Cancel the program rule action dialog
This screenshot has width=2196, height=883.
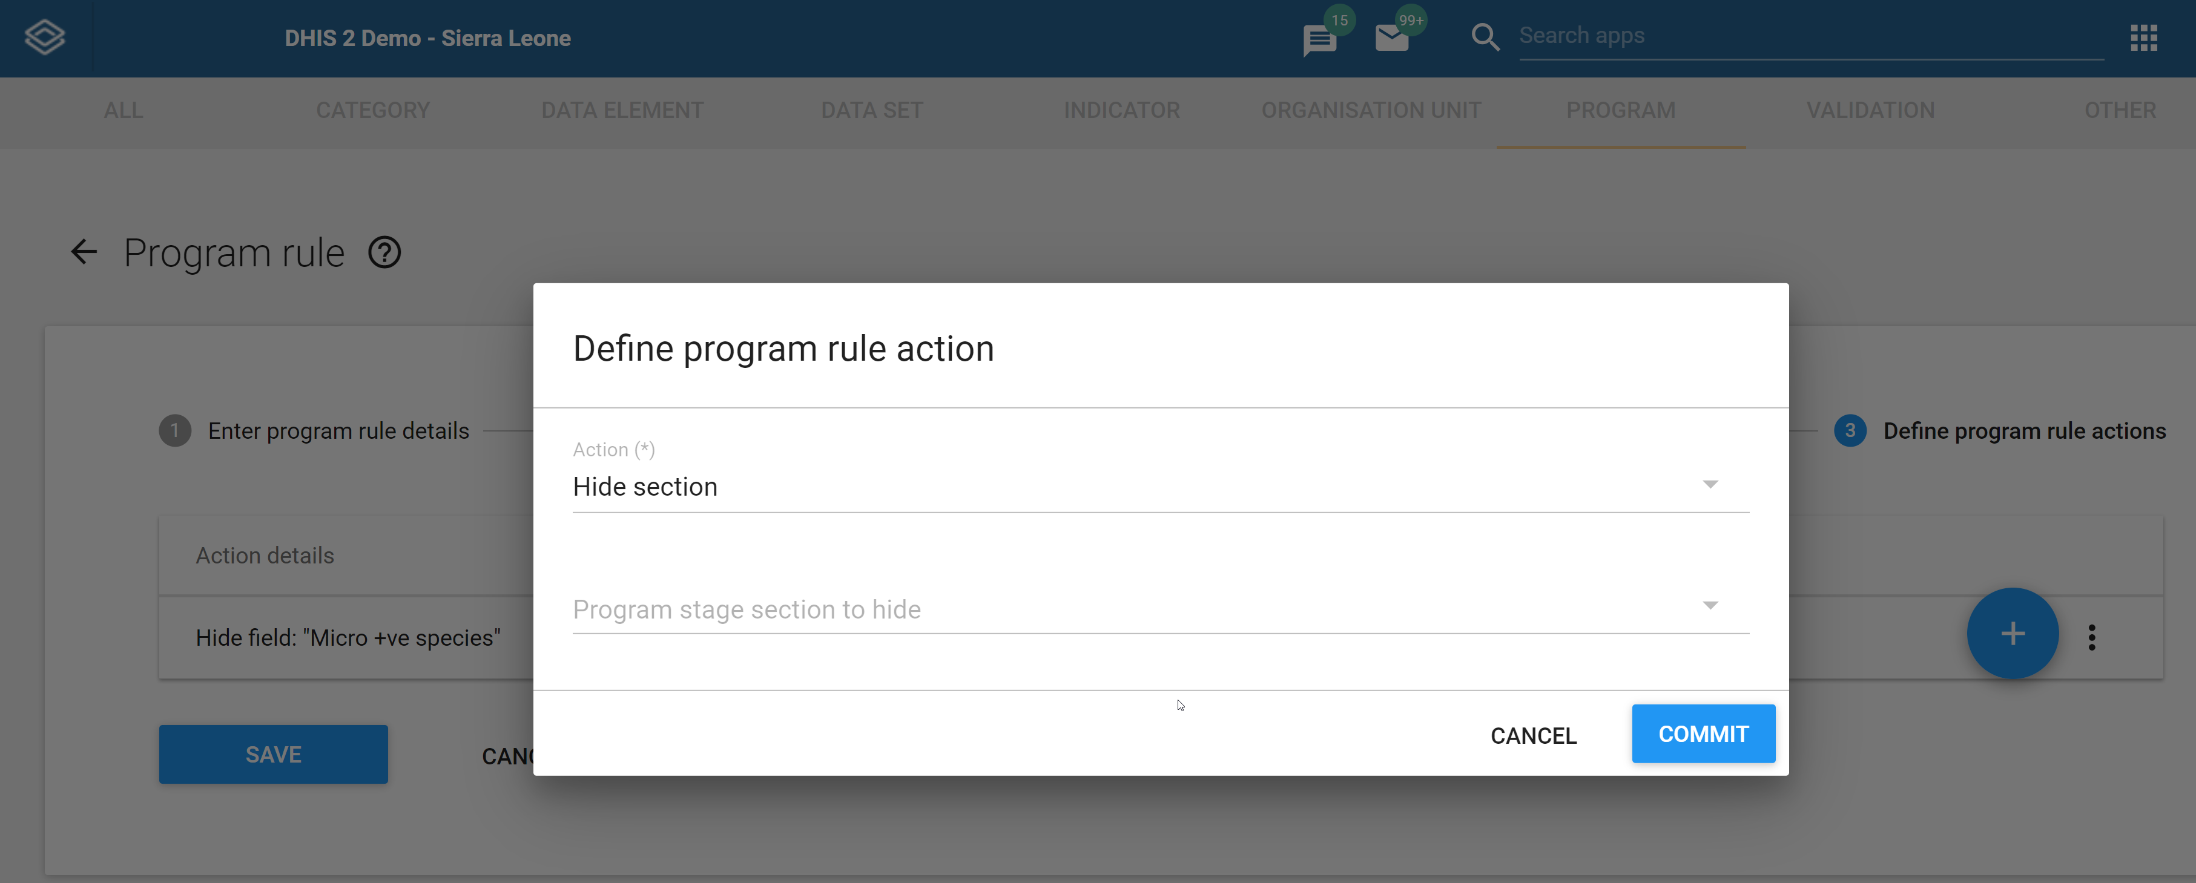tap(1533, 735)
